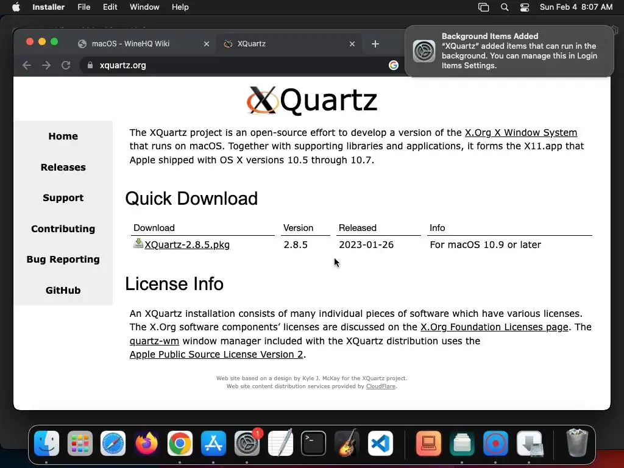Viewport: 624px width, 468px height.
Task: Open the Installer menu
Action: (48, 7)
